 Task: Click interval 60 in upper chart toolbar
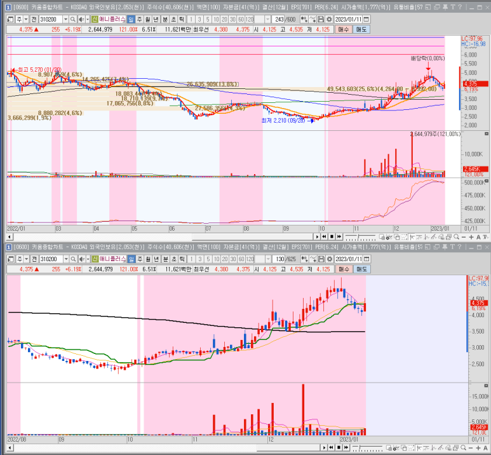point(241,20)
